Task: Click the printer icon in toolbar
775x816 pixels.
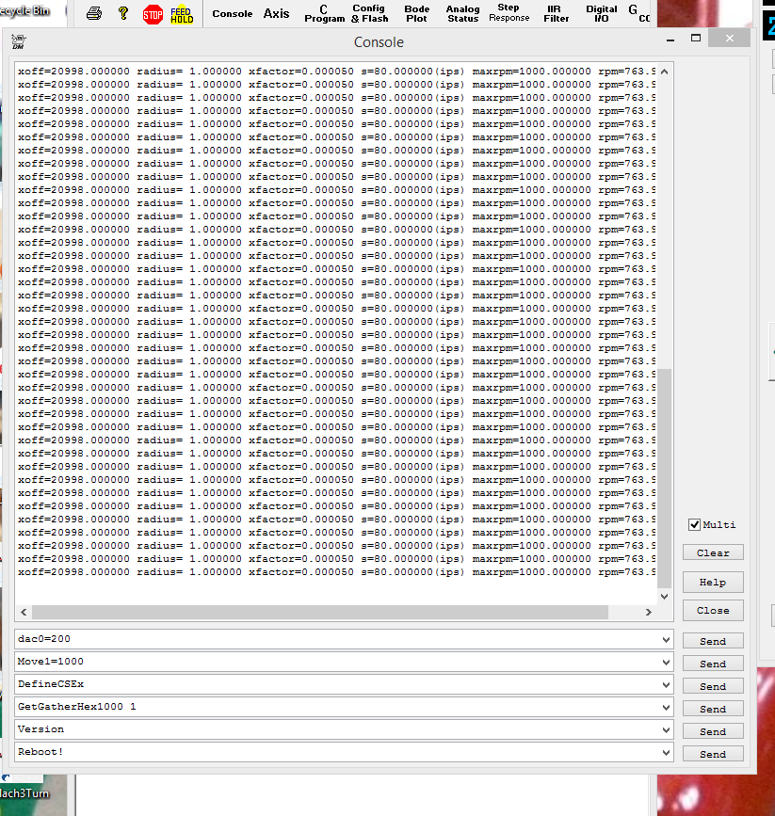Action: coord(94,13)
